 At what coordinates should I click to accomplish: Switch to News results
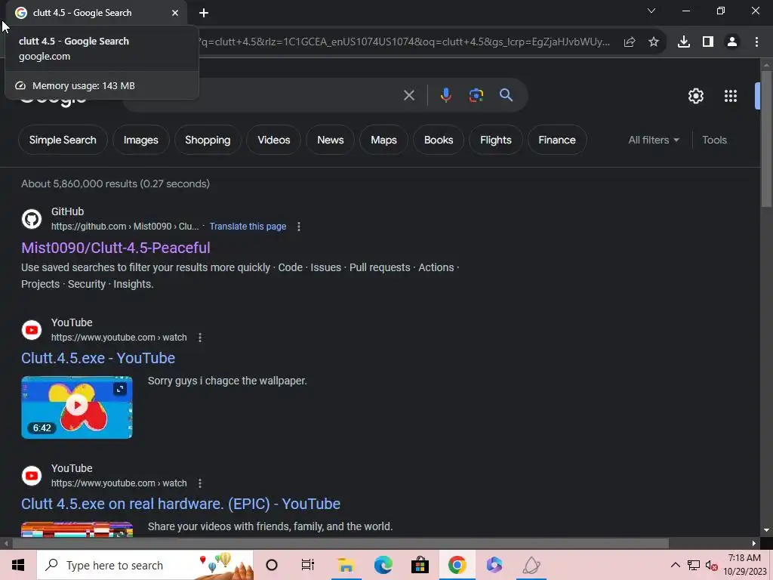(x=331, y=140)
